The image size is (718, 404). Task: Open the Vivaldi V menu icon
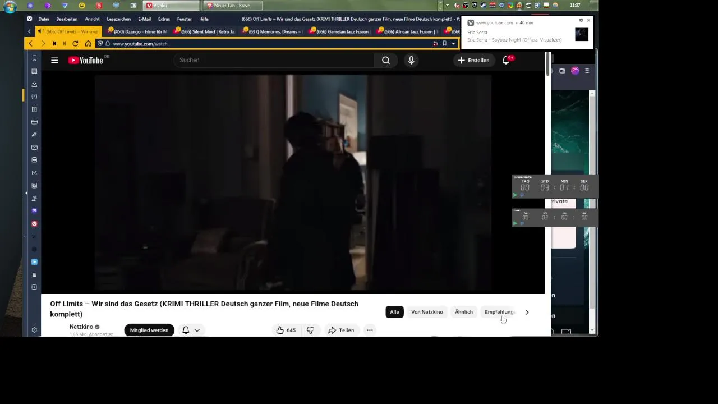(x=30, y=19)
